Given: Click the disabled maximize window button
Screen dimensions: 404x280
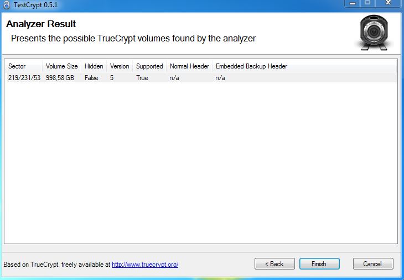Looking at the screenshot, I should point(368,3).
